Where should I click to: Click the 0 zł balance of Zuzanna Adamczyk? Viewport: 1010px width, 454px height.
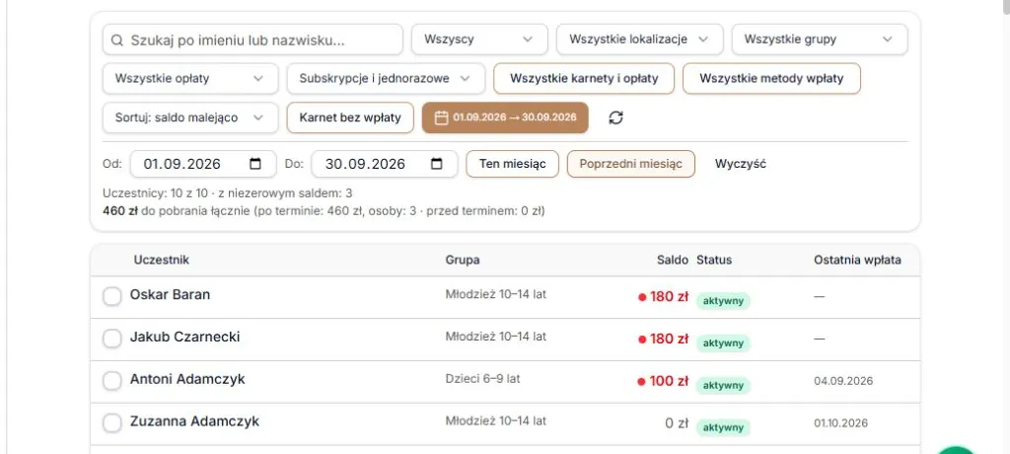point(677,423)
